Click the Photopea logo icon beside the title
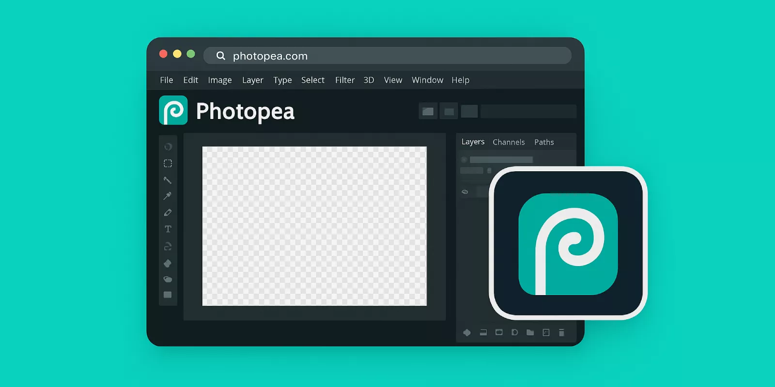The height and width of the screenshot is (387, 775). [173, 110]
